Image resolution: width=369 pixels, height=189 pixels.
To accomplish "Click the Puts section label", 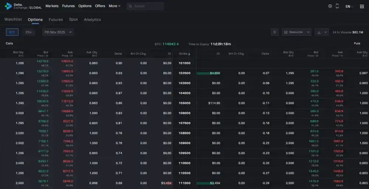I will (357, 44).
